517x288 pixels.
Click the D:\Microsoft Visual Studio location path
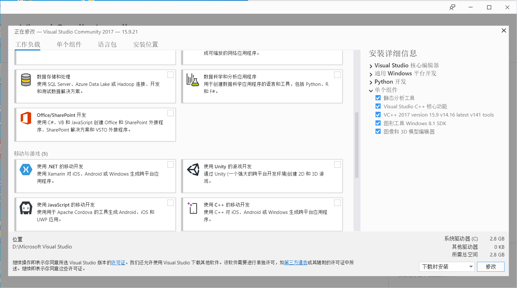pyautogui.click(x=42, y=246)
